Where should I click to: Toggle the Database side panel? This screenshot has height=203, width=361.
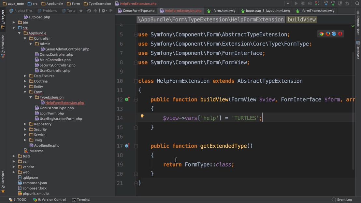(x=358, y=50)
